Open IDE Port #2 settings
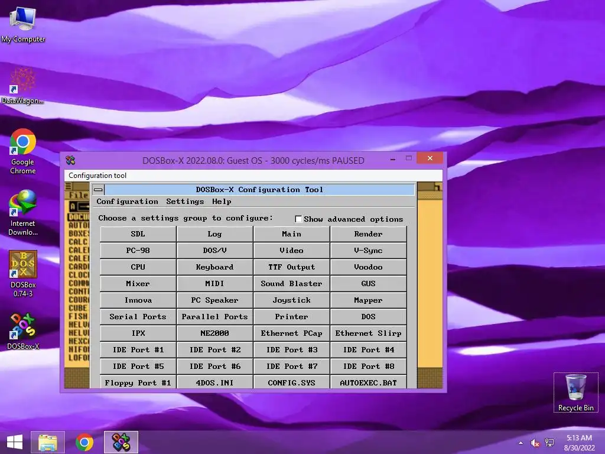This screenshot has width=605, height=454. pyautogui.click(x=214, y=350)
